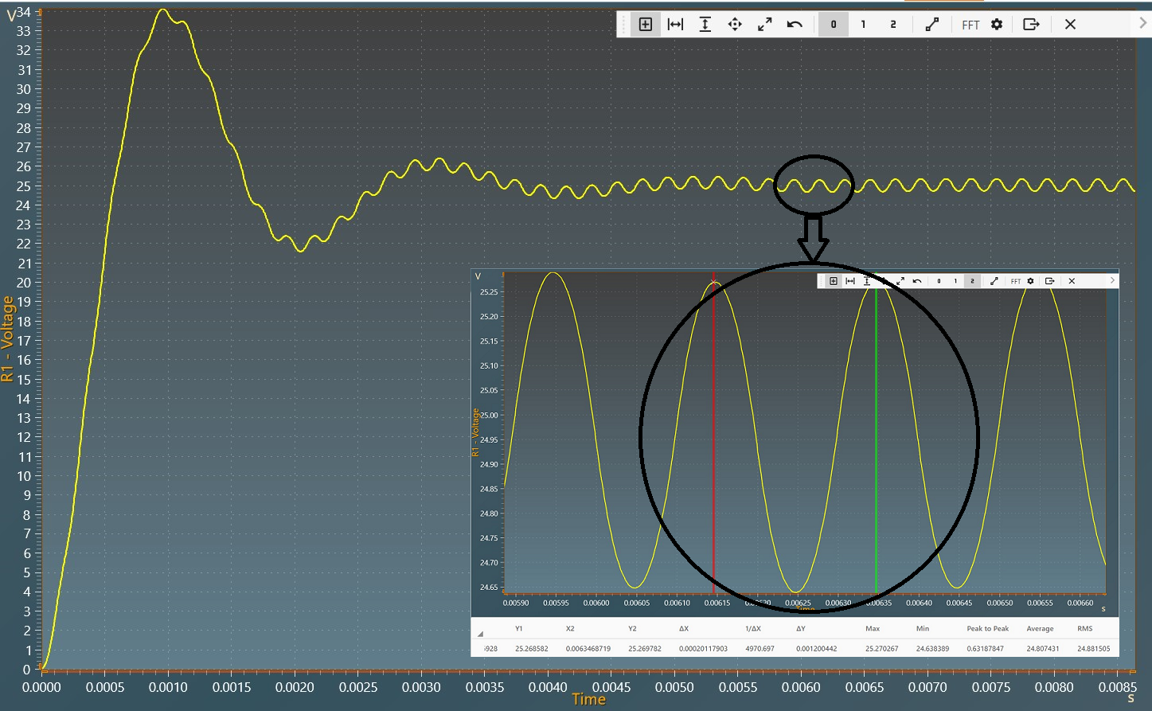Select the zoom area tool in main toolbar
This screenshot has width=1152, height=711.
645,25
